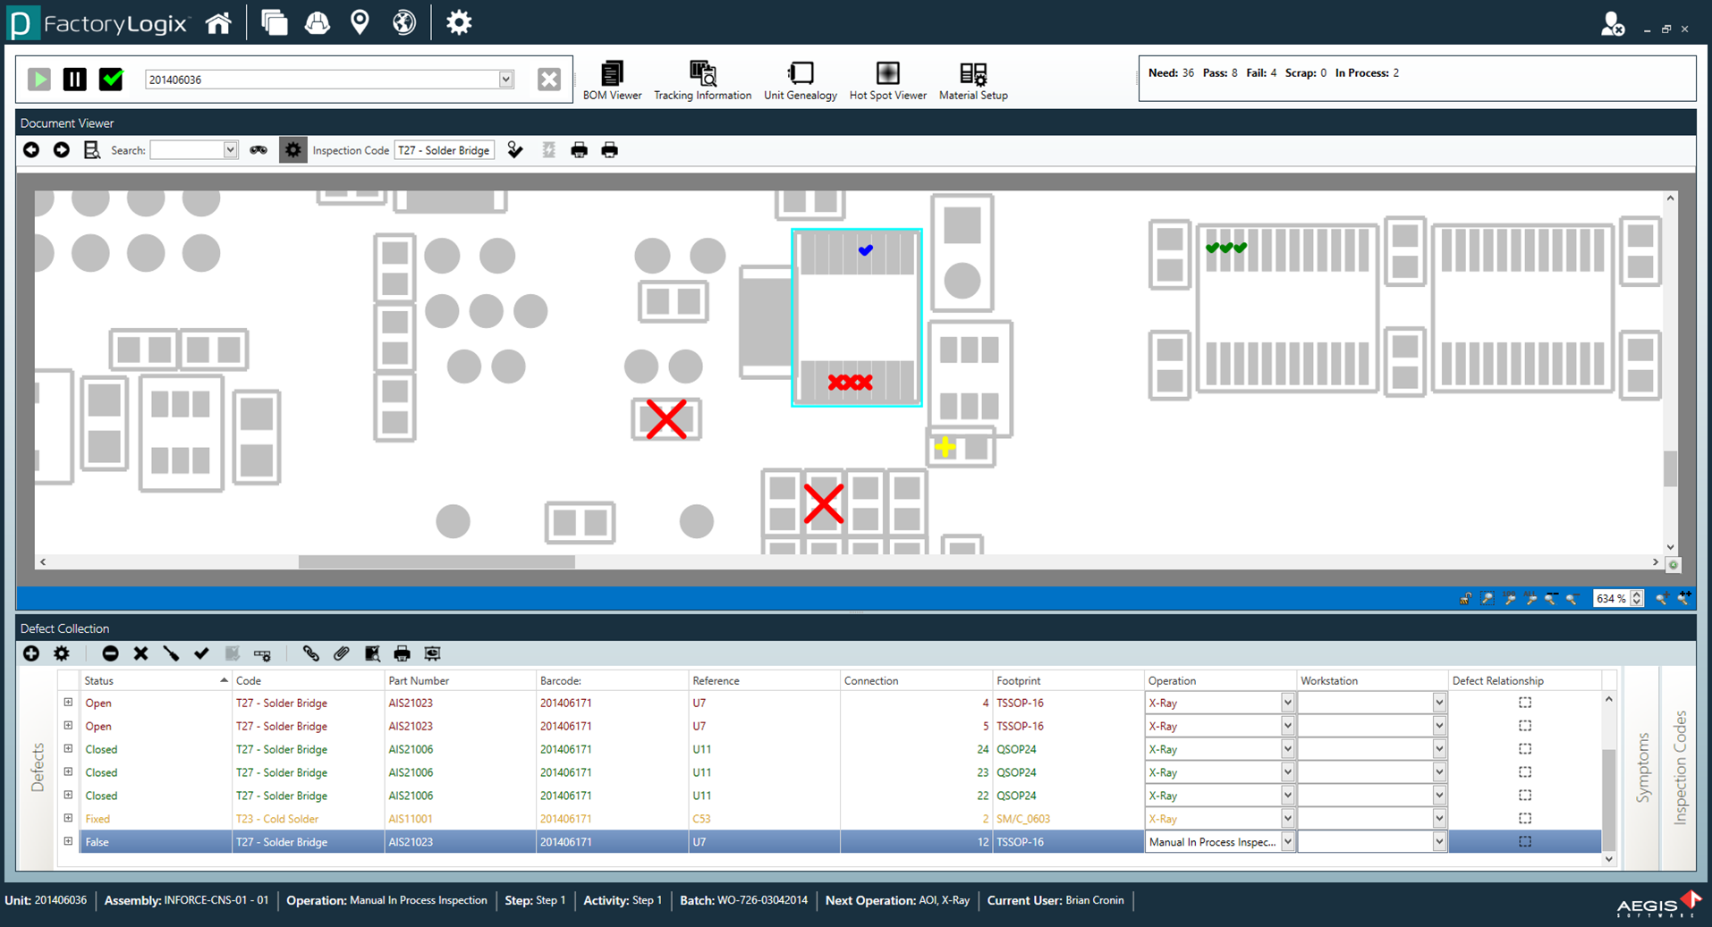Click the document viewer horizontal scrollbar

tap(436, 562)
